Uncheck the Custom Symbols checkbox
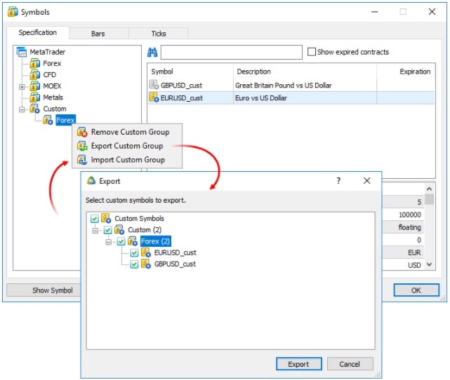Viewport: 450px width, 380px height. [x=95, y=219]
